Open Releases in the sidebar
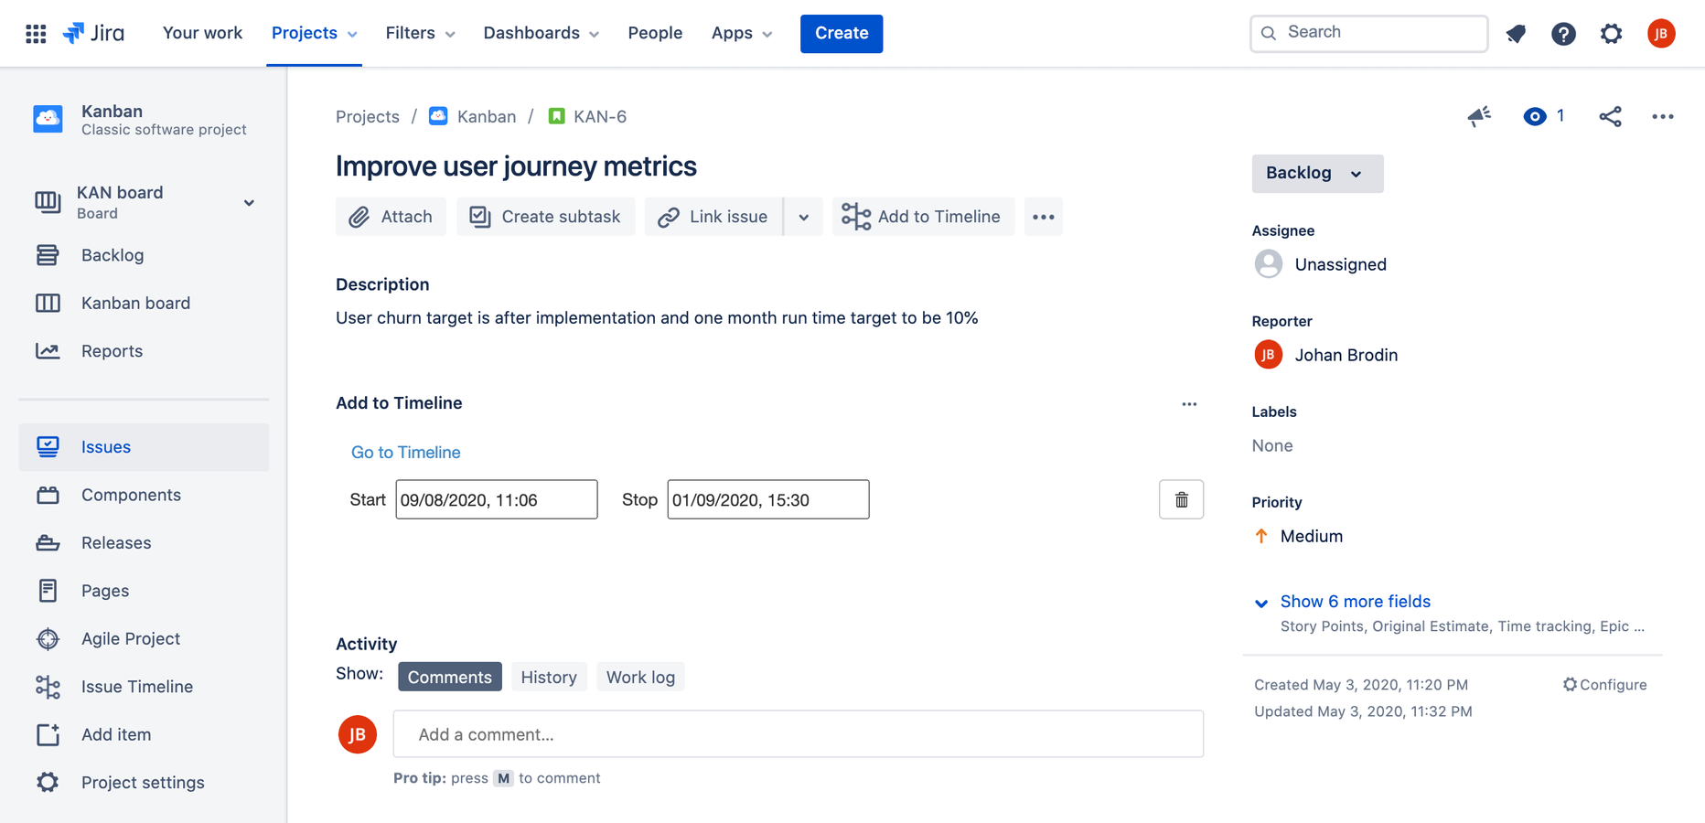 point(144,543)
